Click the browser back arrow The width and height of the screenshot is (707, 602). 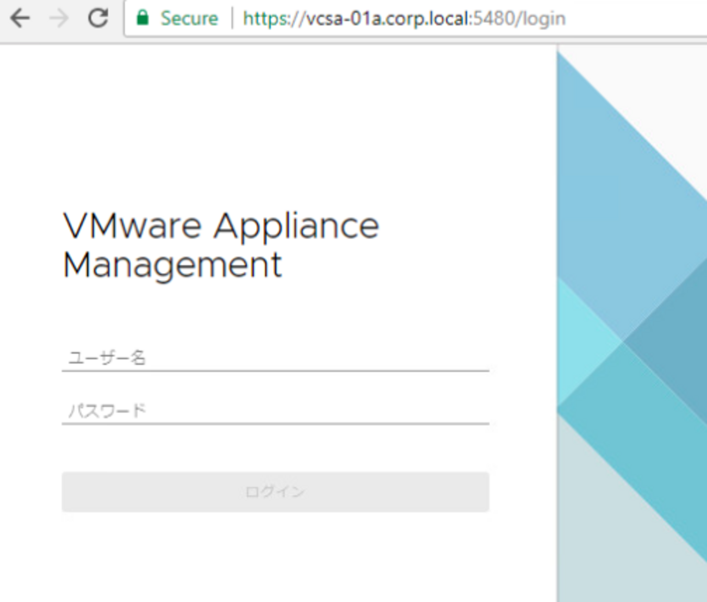pos(20,18)
